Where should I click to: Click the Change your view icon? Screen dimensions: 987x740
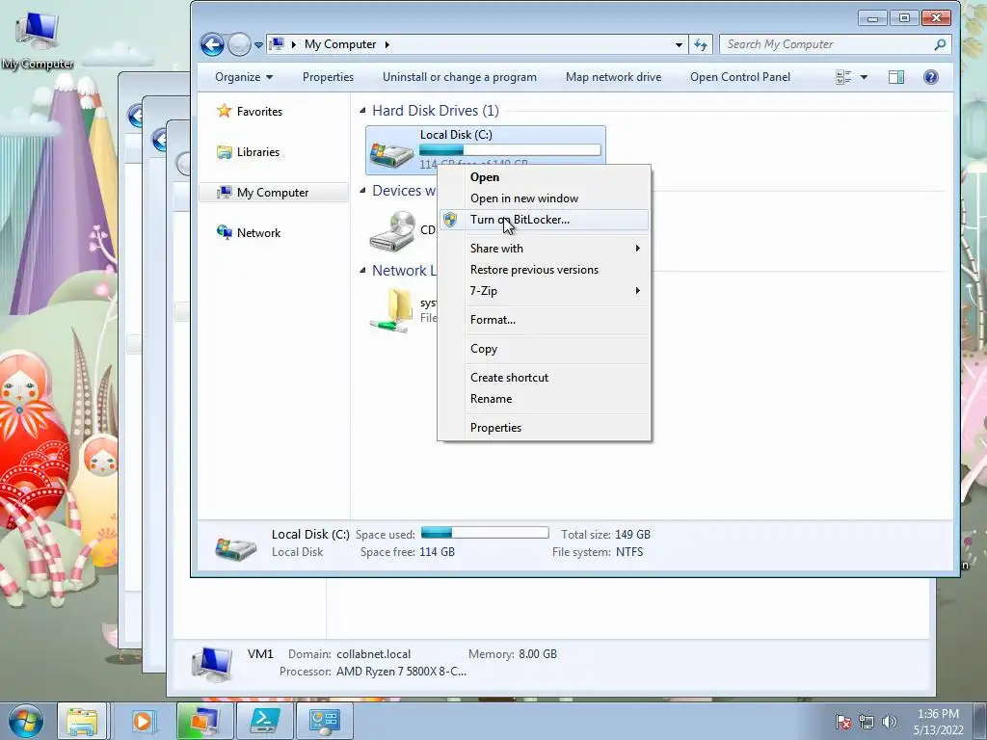[843, 77]
